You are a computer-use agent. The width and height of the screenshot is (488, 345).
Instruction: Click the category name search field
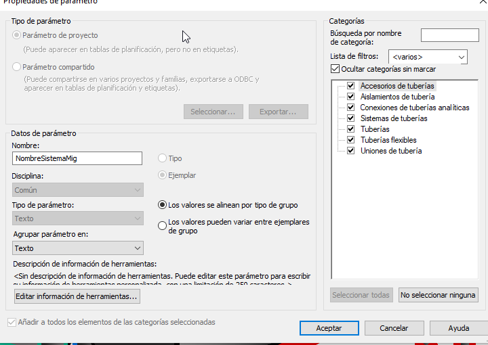[x=450, y=35]
